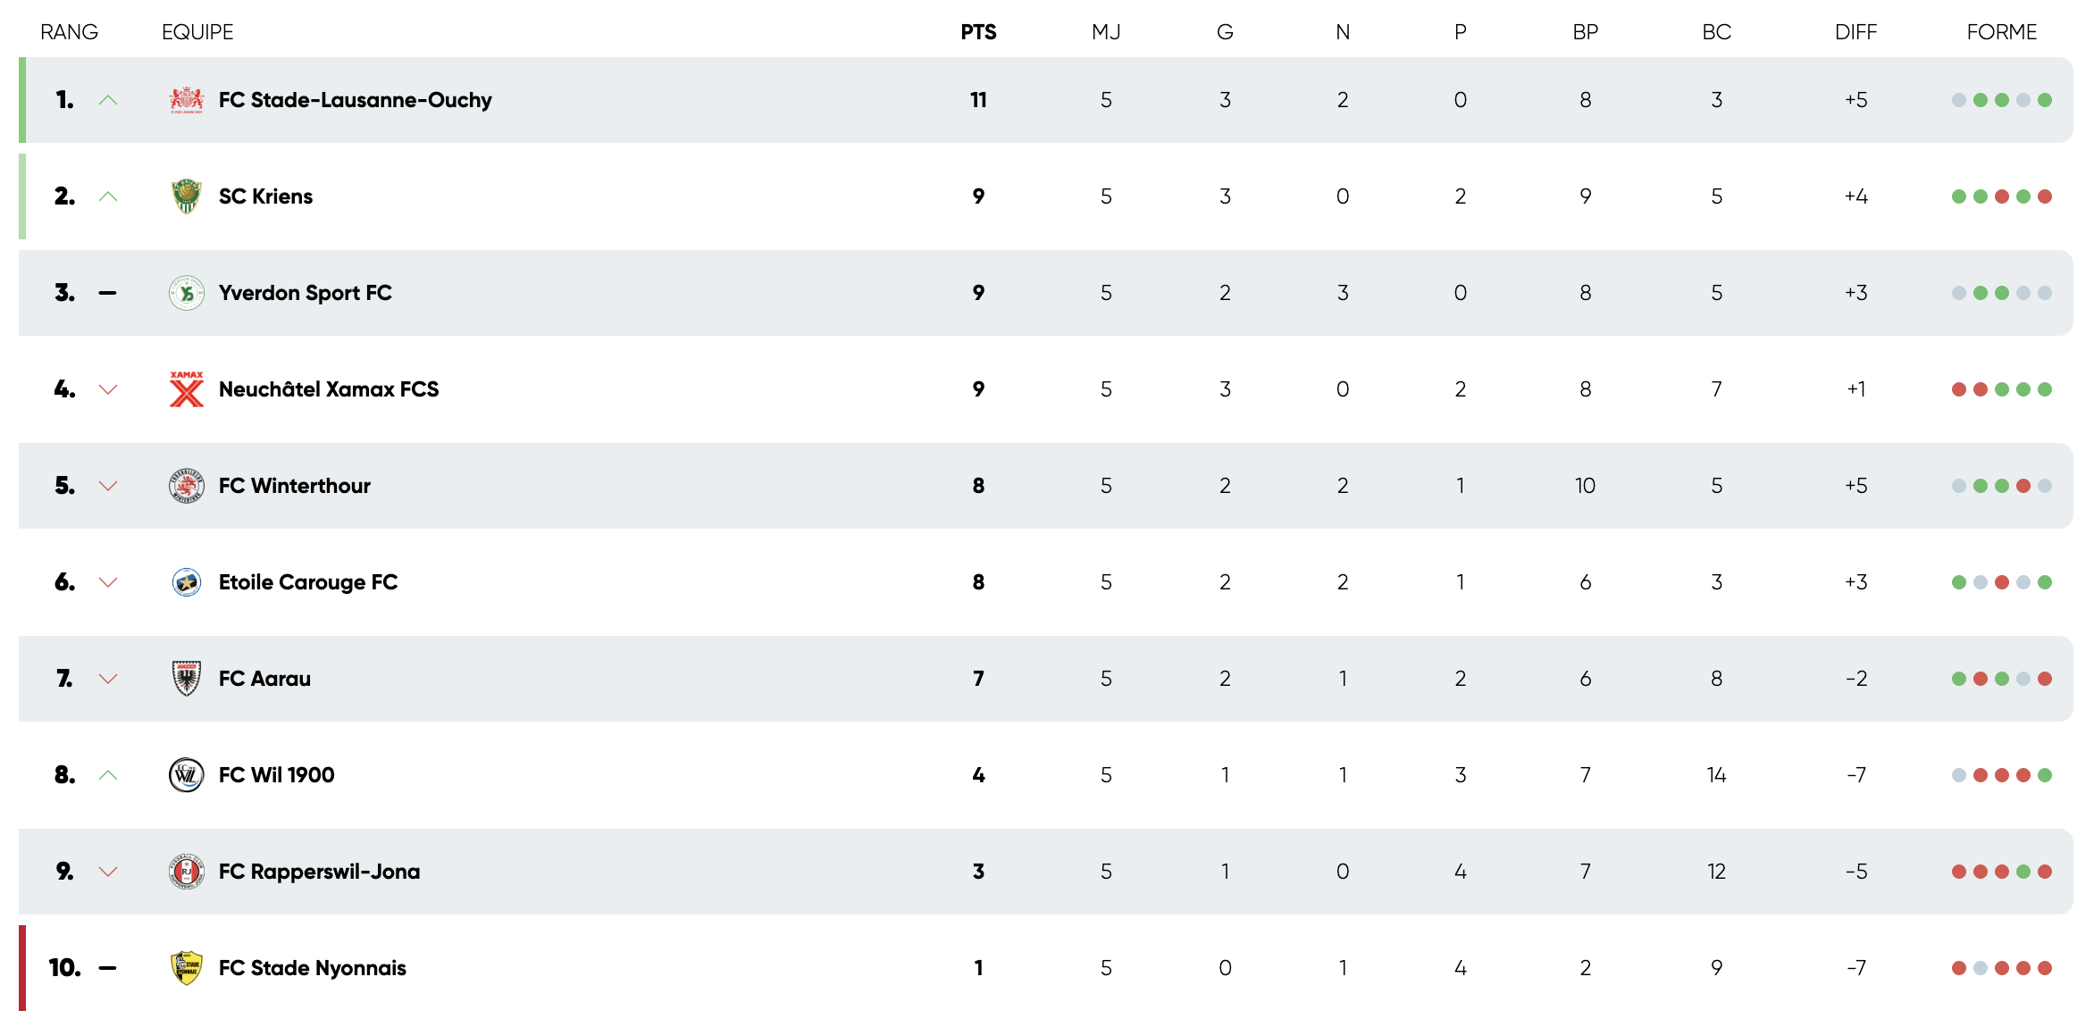Click the green up arrow beside SC Kriens

pyautogui.click(x=108, y=196)
